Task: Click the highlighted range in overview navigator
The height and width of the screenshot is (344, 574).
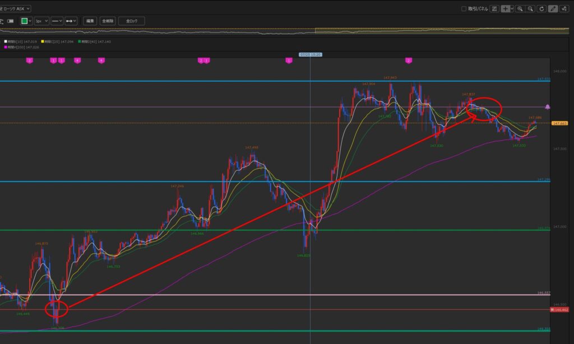Action: [x=442, y=31]
